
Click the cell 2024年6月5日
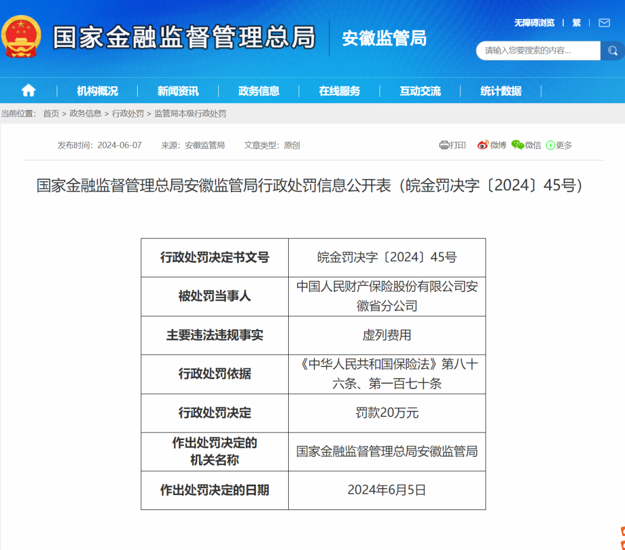[x=387, y=490]
